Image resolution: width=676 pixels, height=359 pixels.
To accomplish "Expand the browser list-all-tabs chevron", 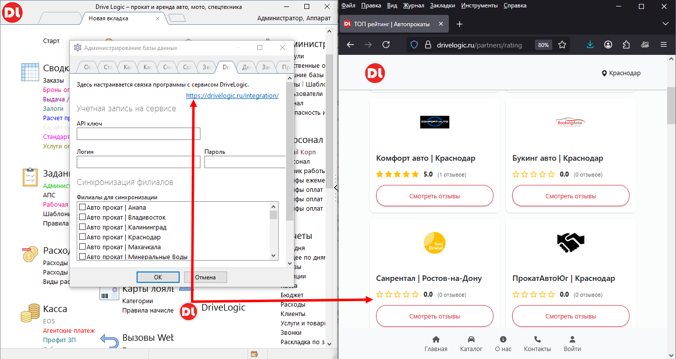I will click(x=666, y=24).
